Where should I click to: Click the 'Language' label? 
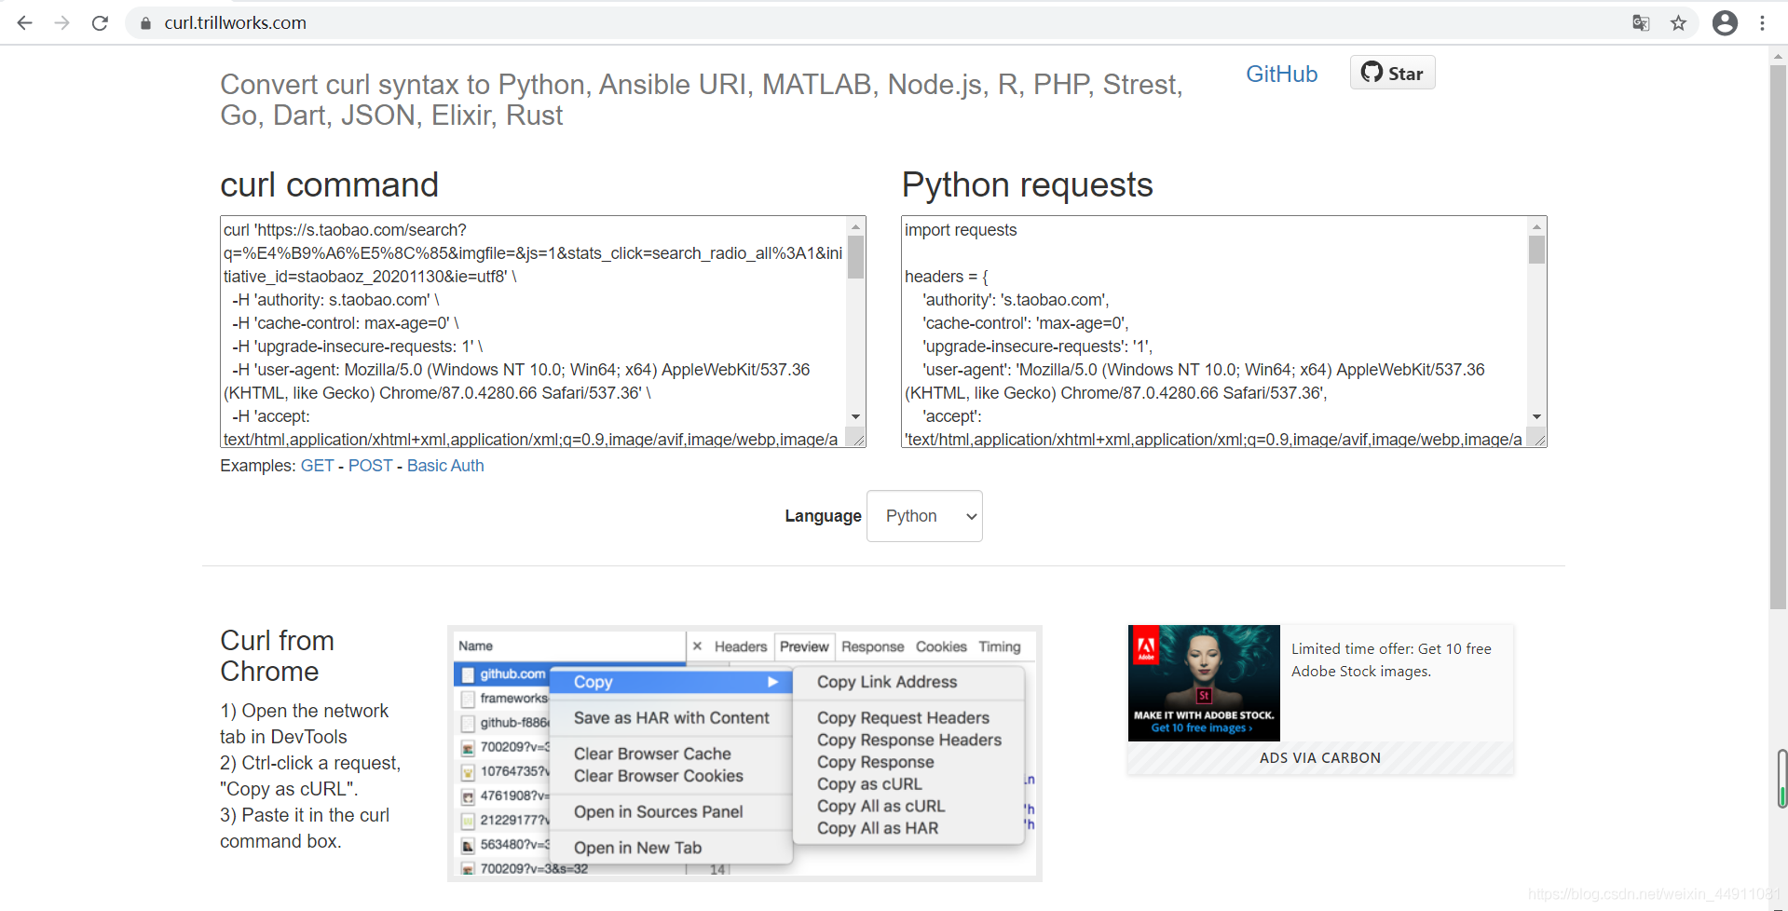pyautogui.click(x=823, y=516)
